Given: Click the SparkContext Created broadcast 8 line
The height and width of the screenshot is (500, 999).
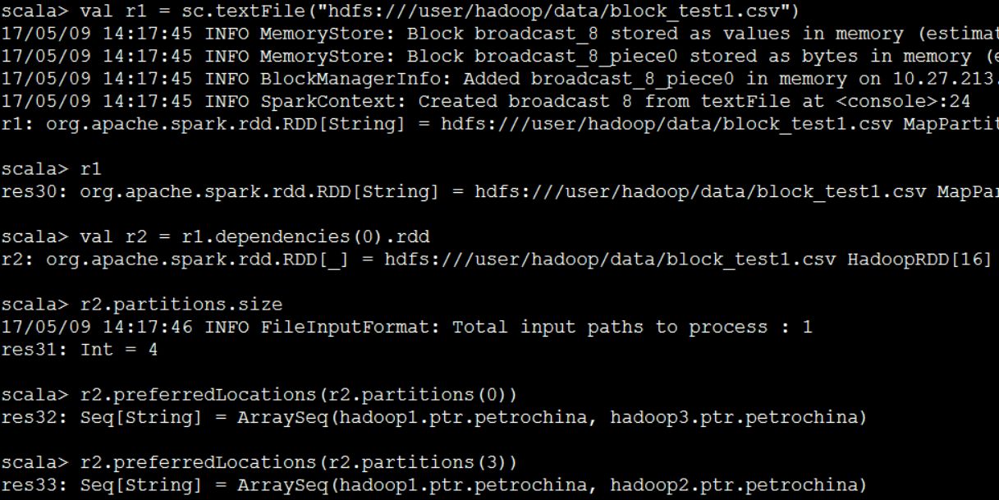Looking at the screenshot, I should point(484,102).
